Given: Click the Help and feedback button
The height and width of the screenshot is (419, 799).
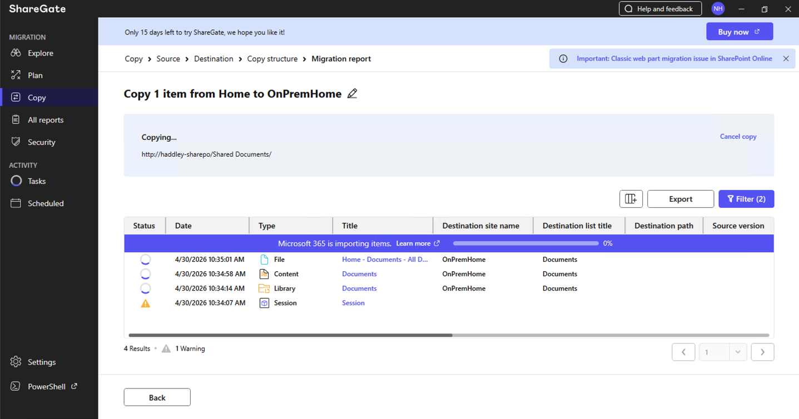Looking at the screenshot, I should tap(661, 8).
